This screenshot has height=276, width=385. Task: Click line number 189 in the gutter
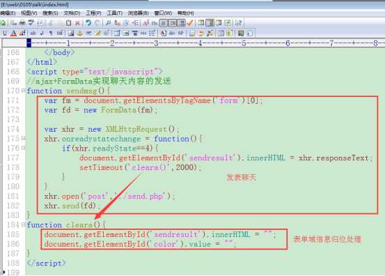pyautogui.click(x=13, y=273)
